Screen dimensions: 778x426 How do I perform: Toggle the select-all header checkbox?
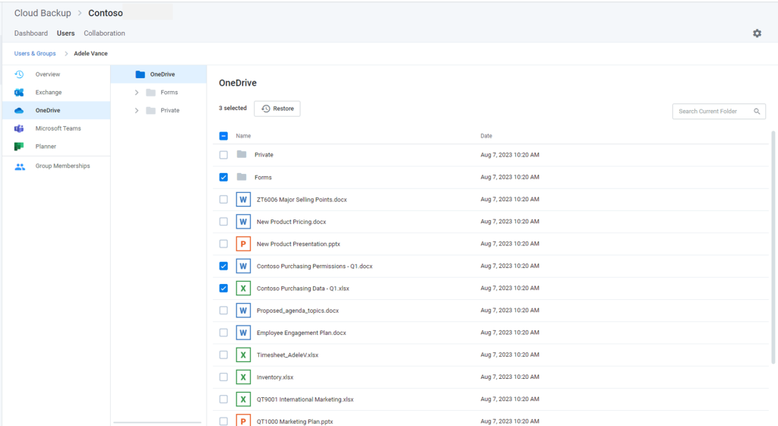(223, 136)
